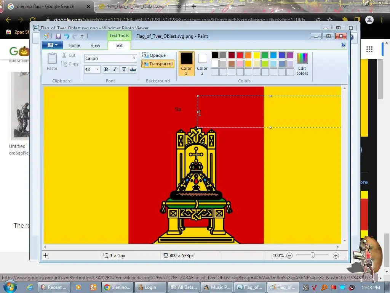Click the magnifier icon in system tray

coord(324,288)
